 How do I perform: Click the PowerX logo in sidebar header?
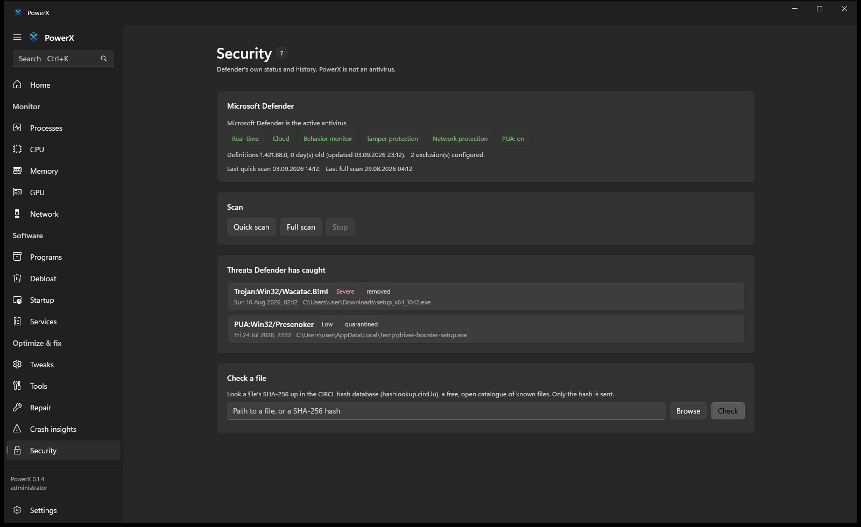pyautogui.click(x=34, y=37)
